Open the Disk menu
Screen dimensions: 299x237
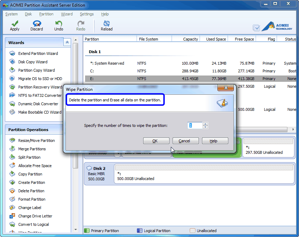tap(28, 14)
